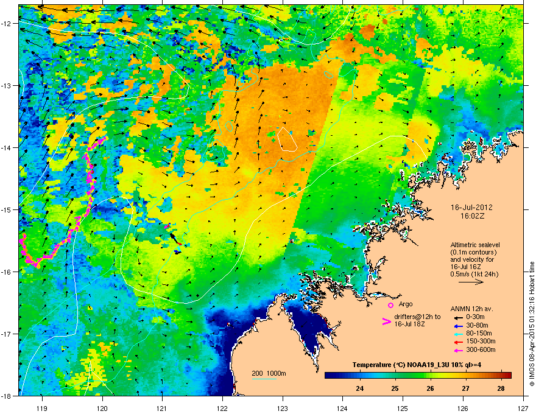Click the 'Altimetric sealevel' caption
This screenshot has width=536, height=414.
(x=475, y=245)
